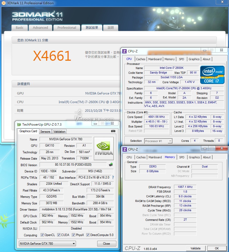Image resolution: width=229 pixels, height=252 pixels.
Task: Click the Bus Speed 100.03 MHz value
Action: 156,126
